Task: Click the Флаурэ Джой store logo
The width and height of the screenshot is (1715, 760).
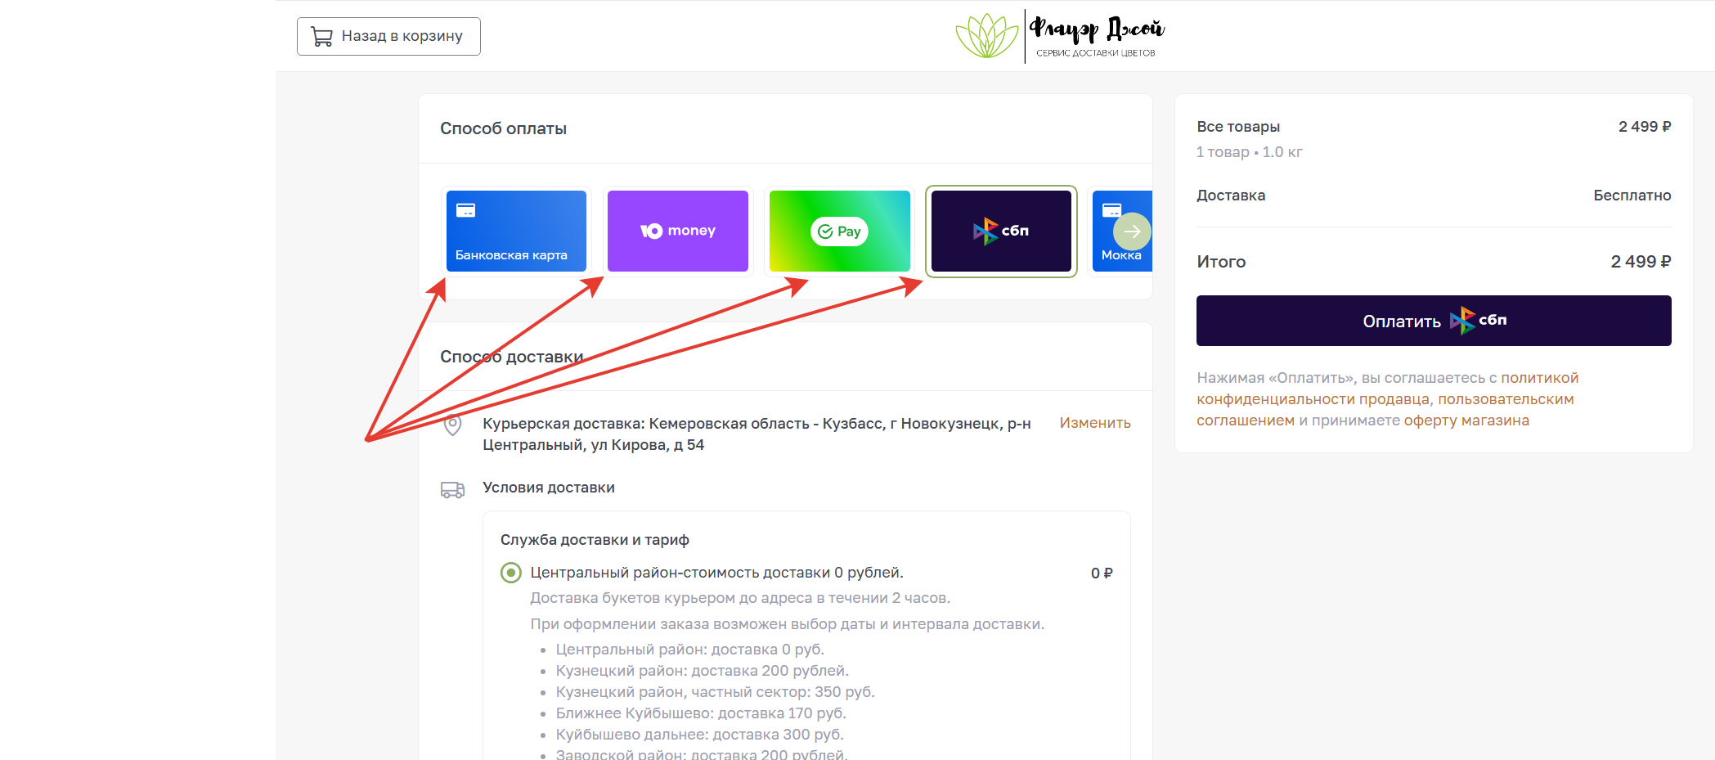Action: click(1060, 36)
